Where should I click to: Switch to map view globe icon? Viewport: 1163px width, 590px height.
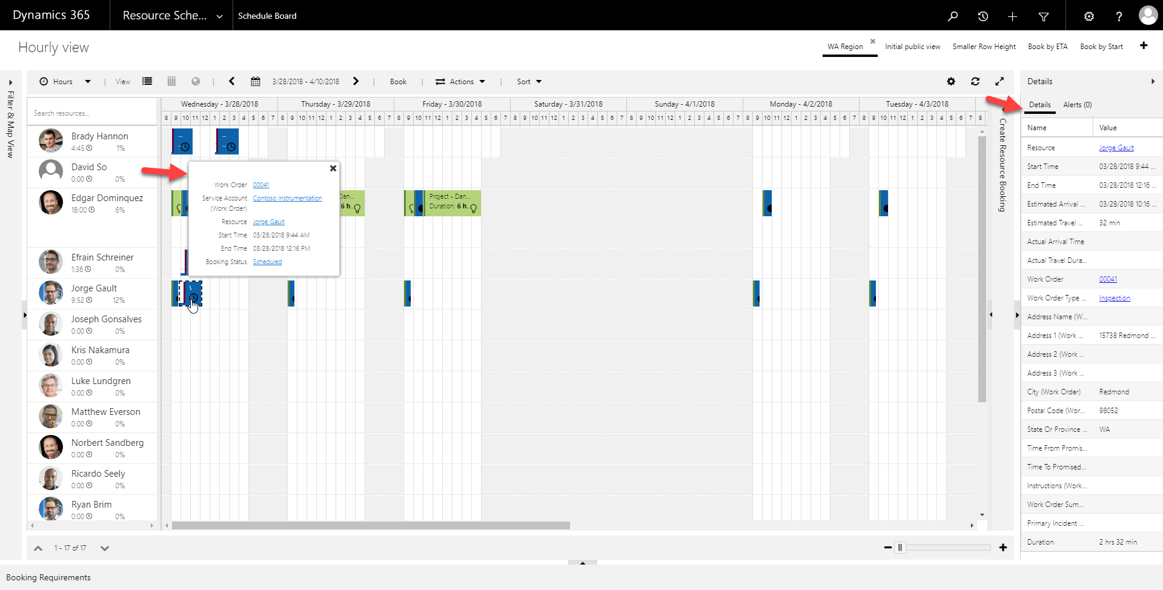(196, 82)
